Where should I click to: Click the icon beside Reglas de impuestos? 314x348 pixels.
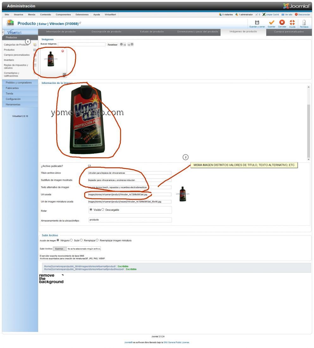35,65
